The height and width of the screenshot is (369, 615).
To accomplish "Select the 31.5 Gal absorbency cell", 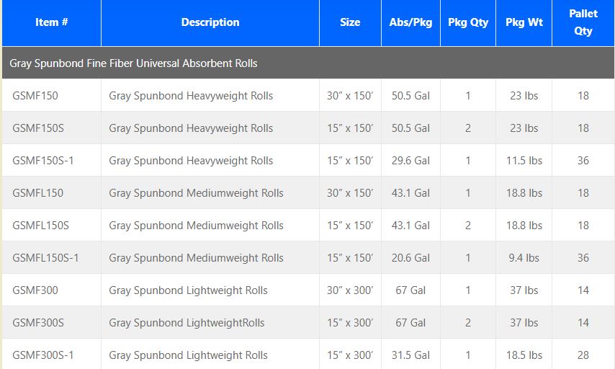I will (410, 355).
